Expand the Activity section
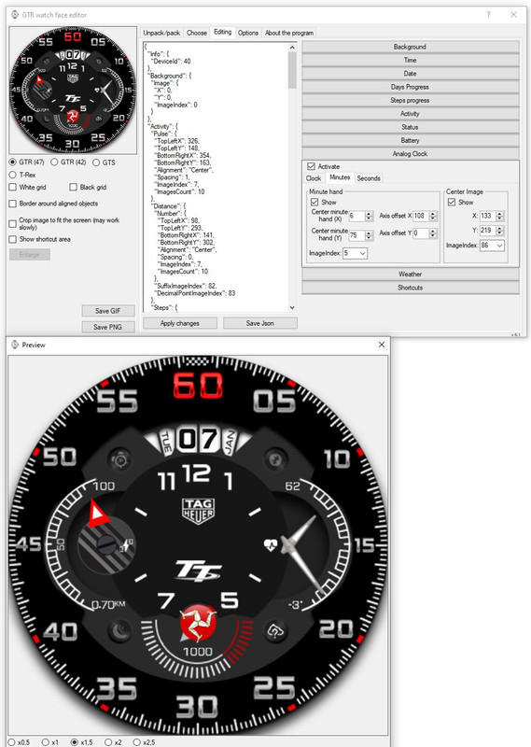The height and width of the screenshot is (747, 531). (410, 113)
